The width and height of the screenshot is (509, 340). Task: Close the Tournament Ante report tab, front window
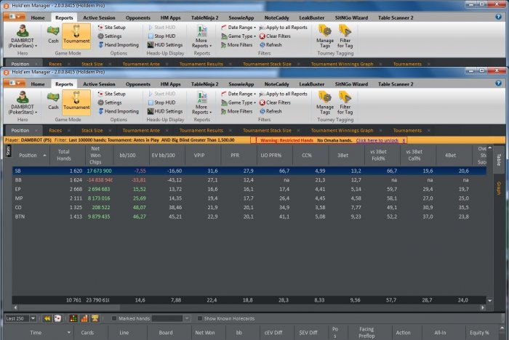click(167, 131)
